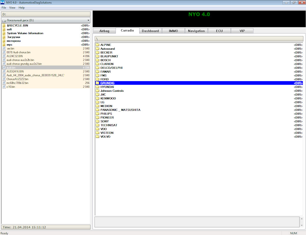This screenshot has width=306, height=235.
Task: Click the HYUNDAI folder icon
Action: point(98,87)
